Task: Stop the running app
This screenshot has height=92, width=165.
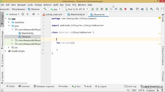Action: [125, 9]
